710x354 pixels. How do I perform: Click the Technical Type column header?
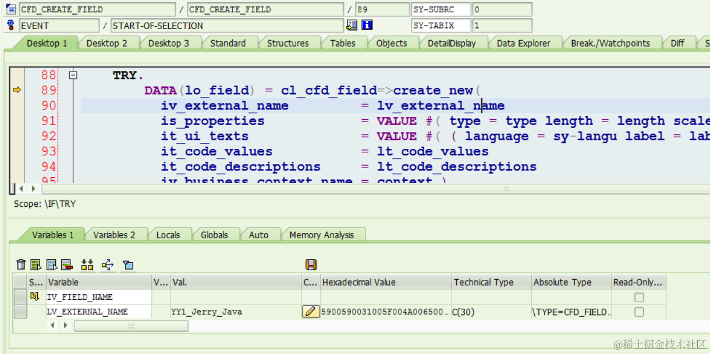point(491,282)
